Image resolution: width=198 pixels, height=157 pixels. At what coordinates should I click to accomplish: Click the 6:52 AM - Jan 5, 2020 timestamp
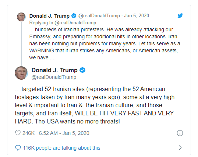click(64, 133)
